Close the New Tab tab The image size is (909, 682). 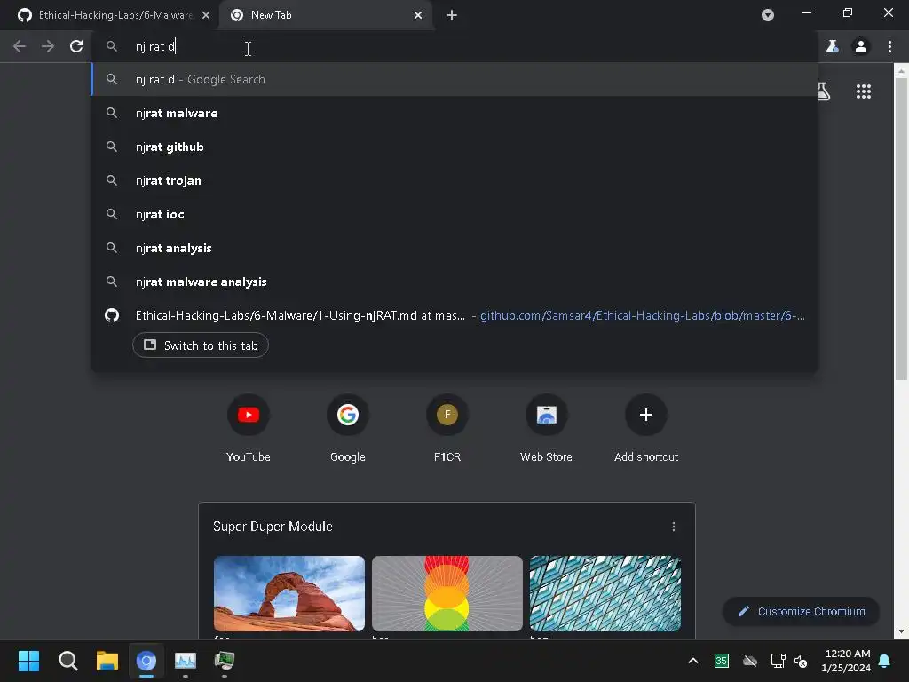[x=418, y=15]
